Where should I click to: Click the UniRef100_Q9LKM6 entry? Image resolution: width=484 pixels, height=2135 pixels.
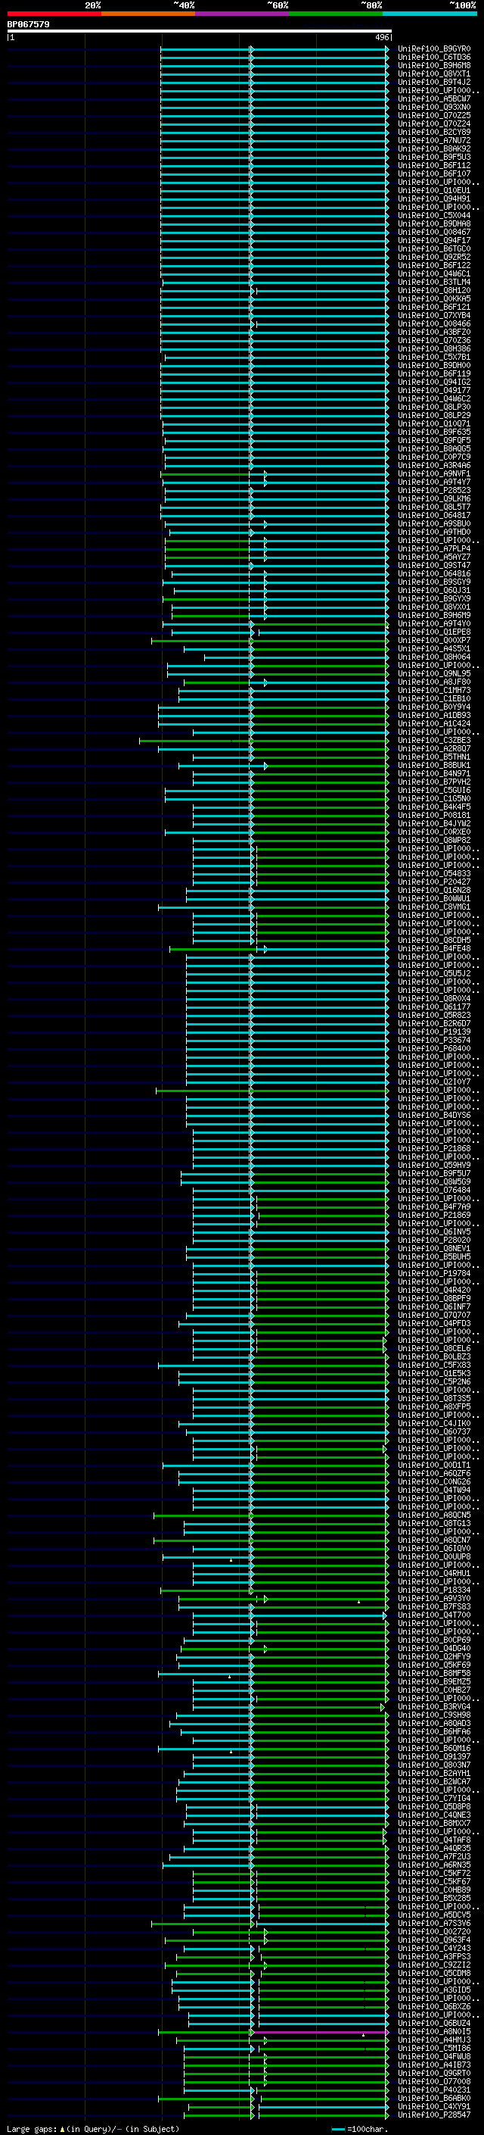[434, 498]
